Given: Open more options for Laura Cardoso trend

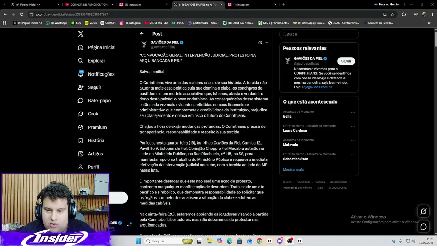Looking at the screenshot, I should tap(353, 126).
